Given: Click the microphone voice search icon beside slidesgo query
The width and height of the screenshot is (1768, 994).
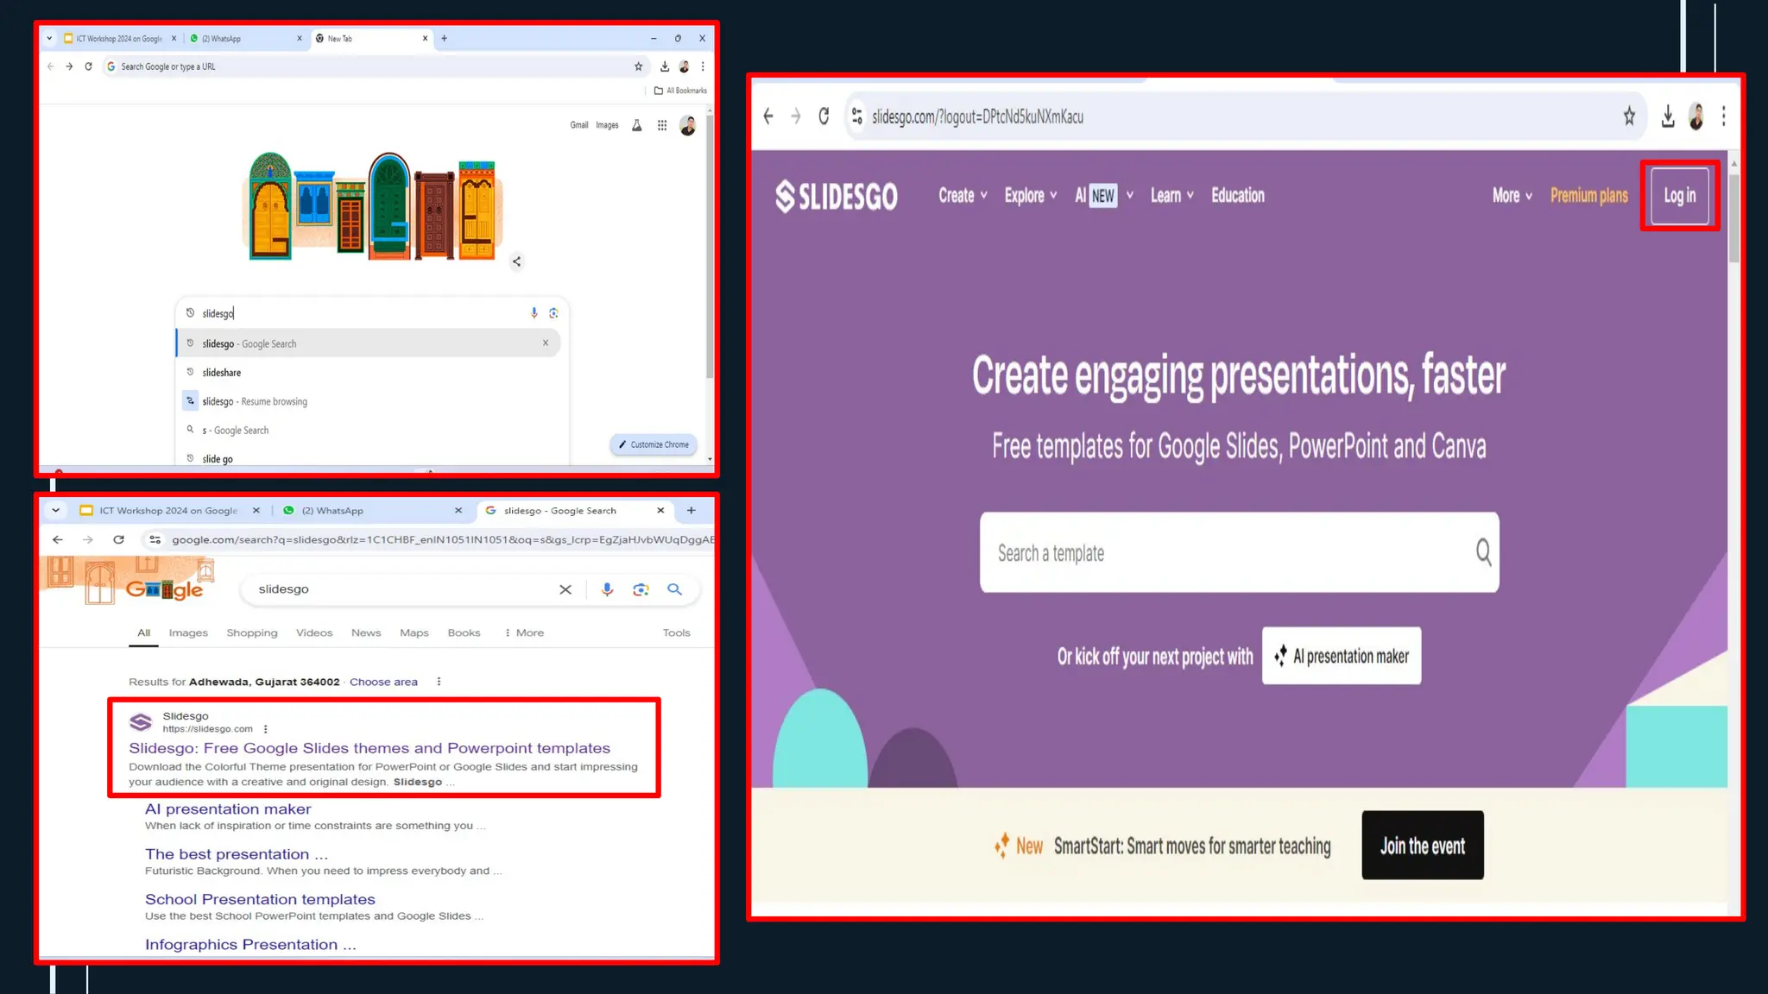Looking at the screenshot, I should 607,589.
